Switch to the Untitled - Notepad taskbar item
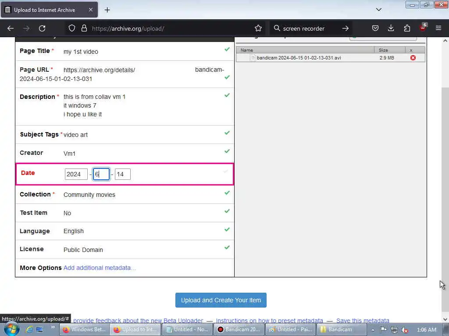The height and width of the screenshot is (336, 449). point(188,329)
